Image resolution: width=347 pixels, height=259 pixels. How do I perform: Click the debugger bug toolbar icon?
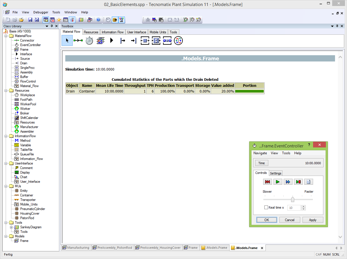pos(148,20)
